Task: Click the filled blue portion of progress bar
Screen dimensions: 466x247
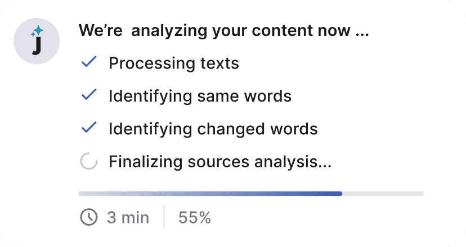Action: [x=210, y=194]
